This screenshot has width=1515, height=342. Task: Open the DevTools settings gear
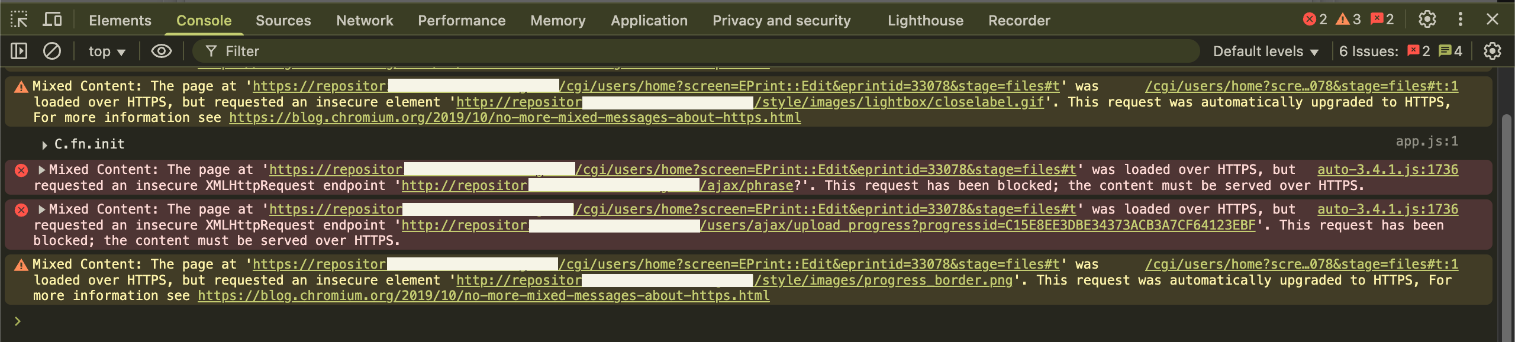click(x=1427, y=20)
